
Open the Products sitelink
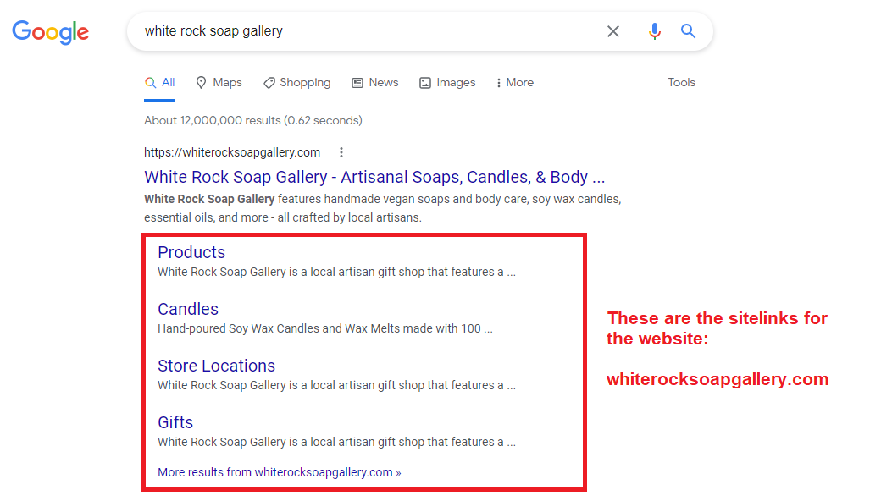(x=191, y=252)
